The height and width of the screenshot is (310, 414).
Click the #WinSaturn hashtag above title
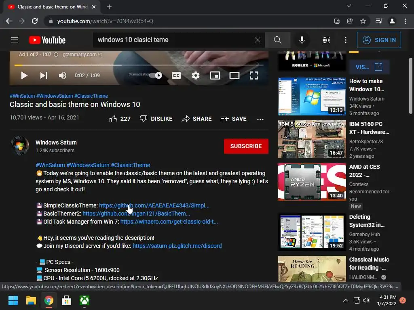(22, 96)
